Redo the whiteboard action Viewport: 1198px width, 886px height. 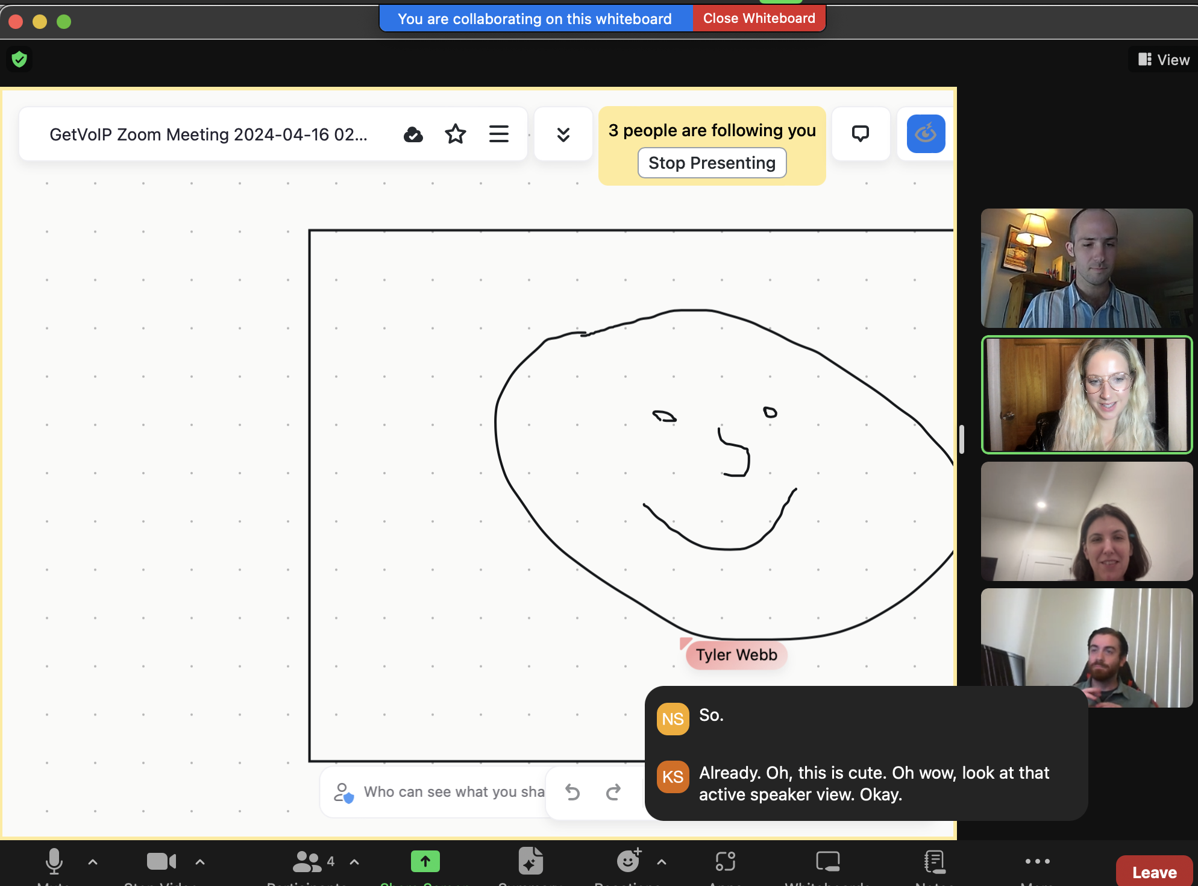613,792
